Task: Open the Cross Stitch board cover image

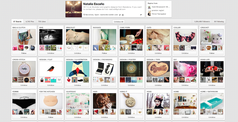Action: 24,69
